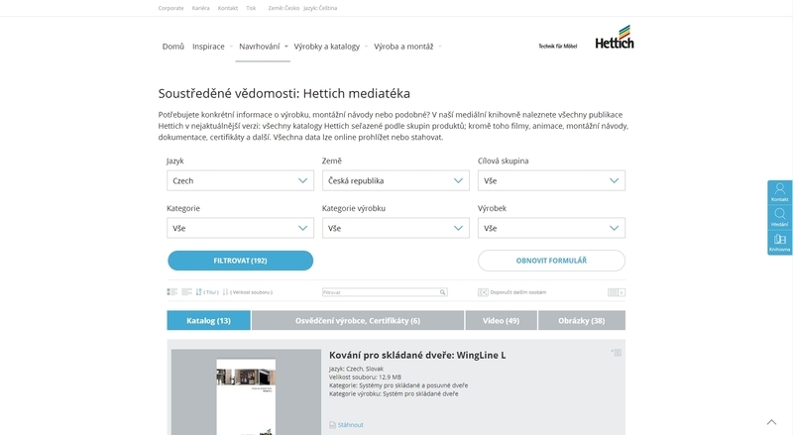Viewport: 793px width, 435px height.
Task: Expand the Země dropdown
Action: click(x=396, y=180)
